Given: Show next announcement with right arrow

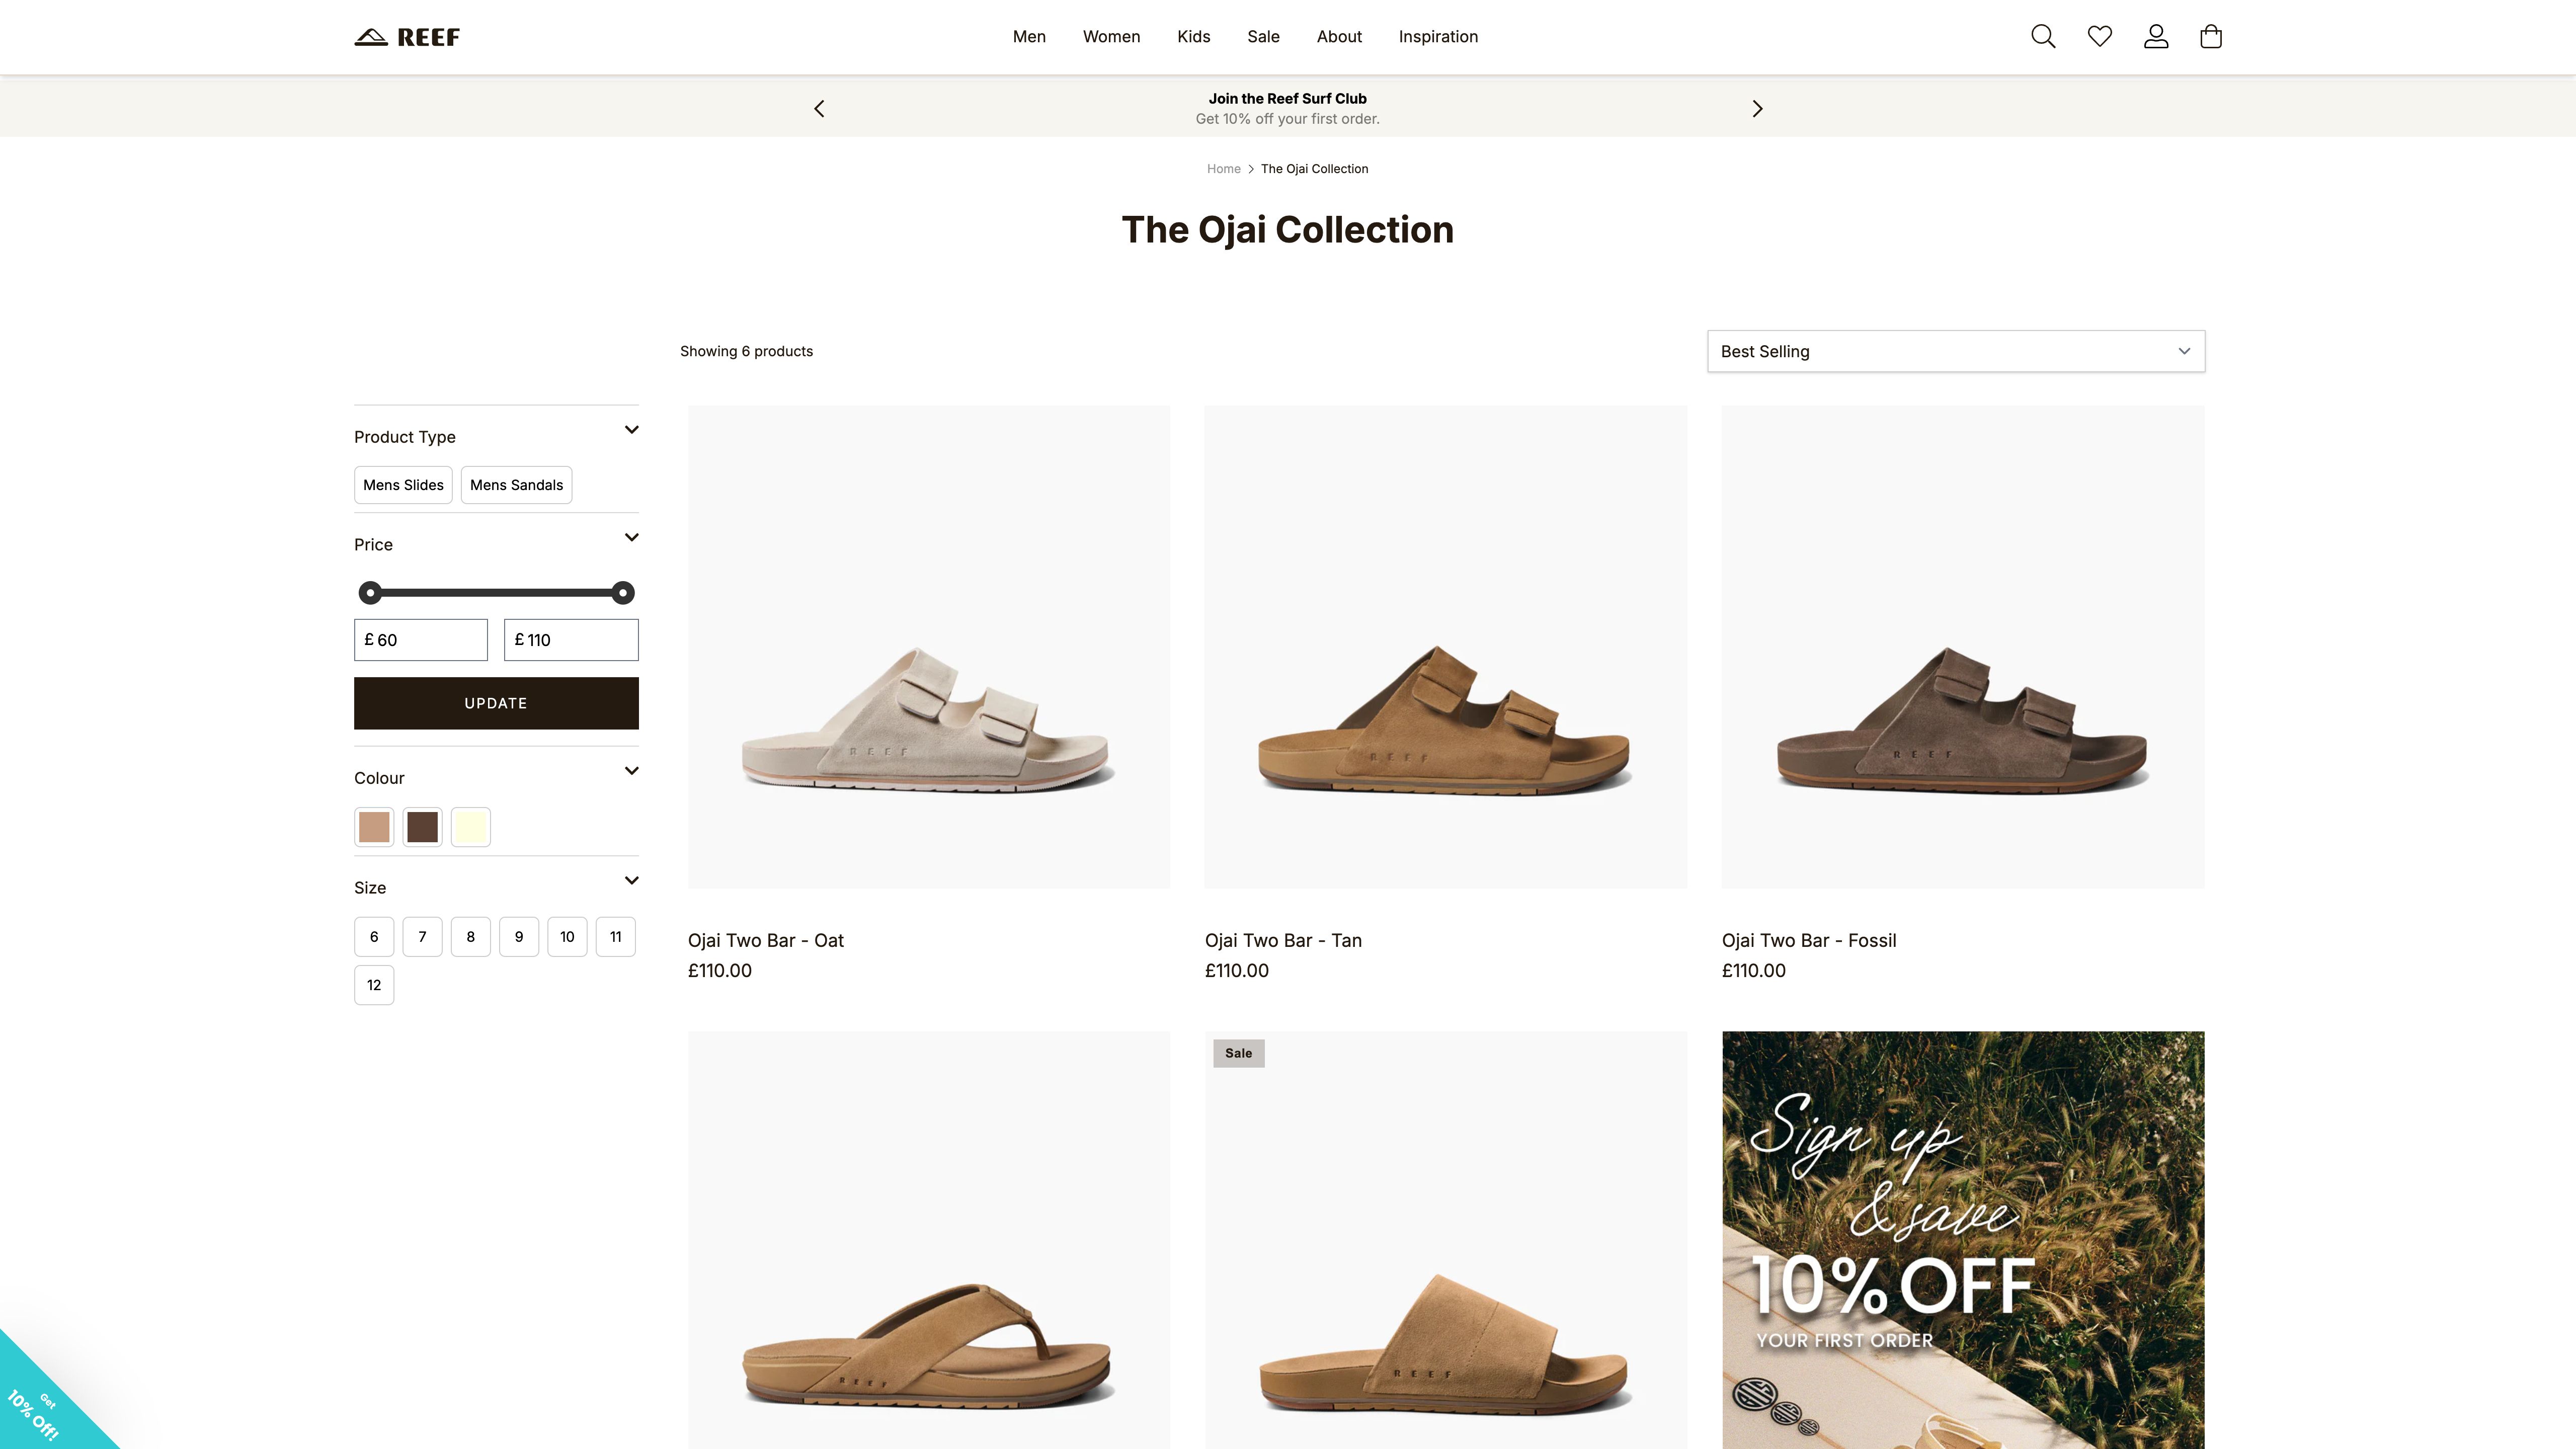Looking at the screenshot, I should [x=1757, y=108].
